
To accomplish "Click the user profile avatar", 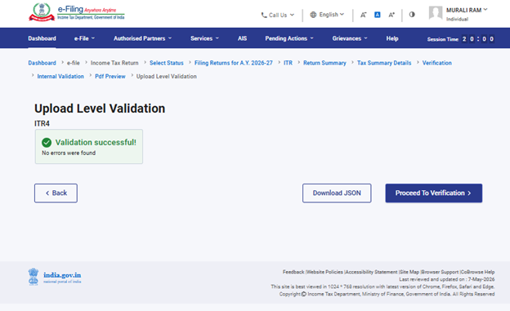I will pyautogui.click(x=436, y=13).
